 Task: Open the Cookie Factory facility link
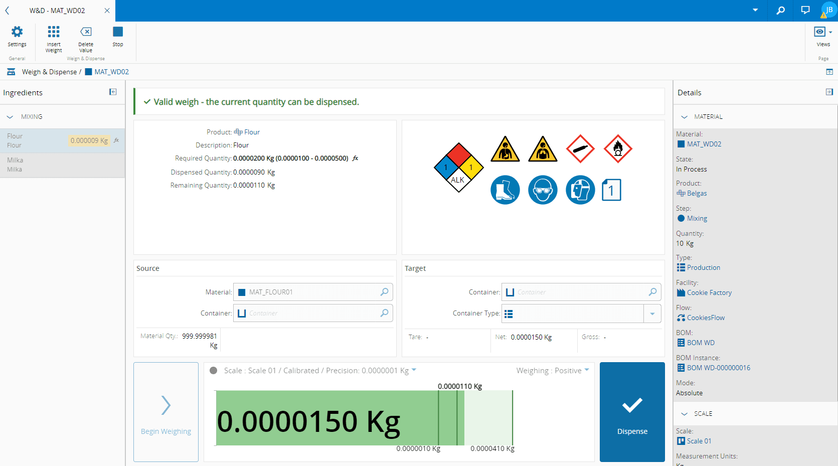click(709, 293)
